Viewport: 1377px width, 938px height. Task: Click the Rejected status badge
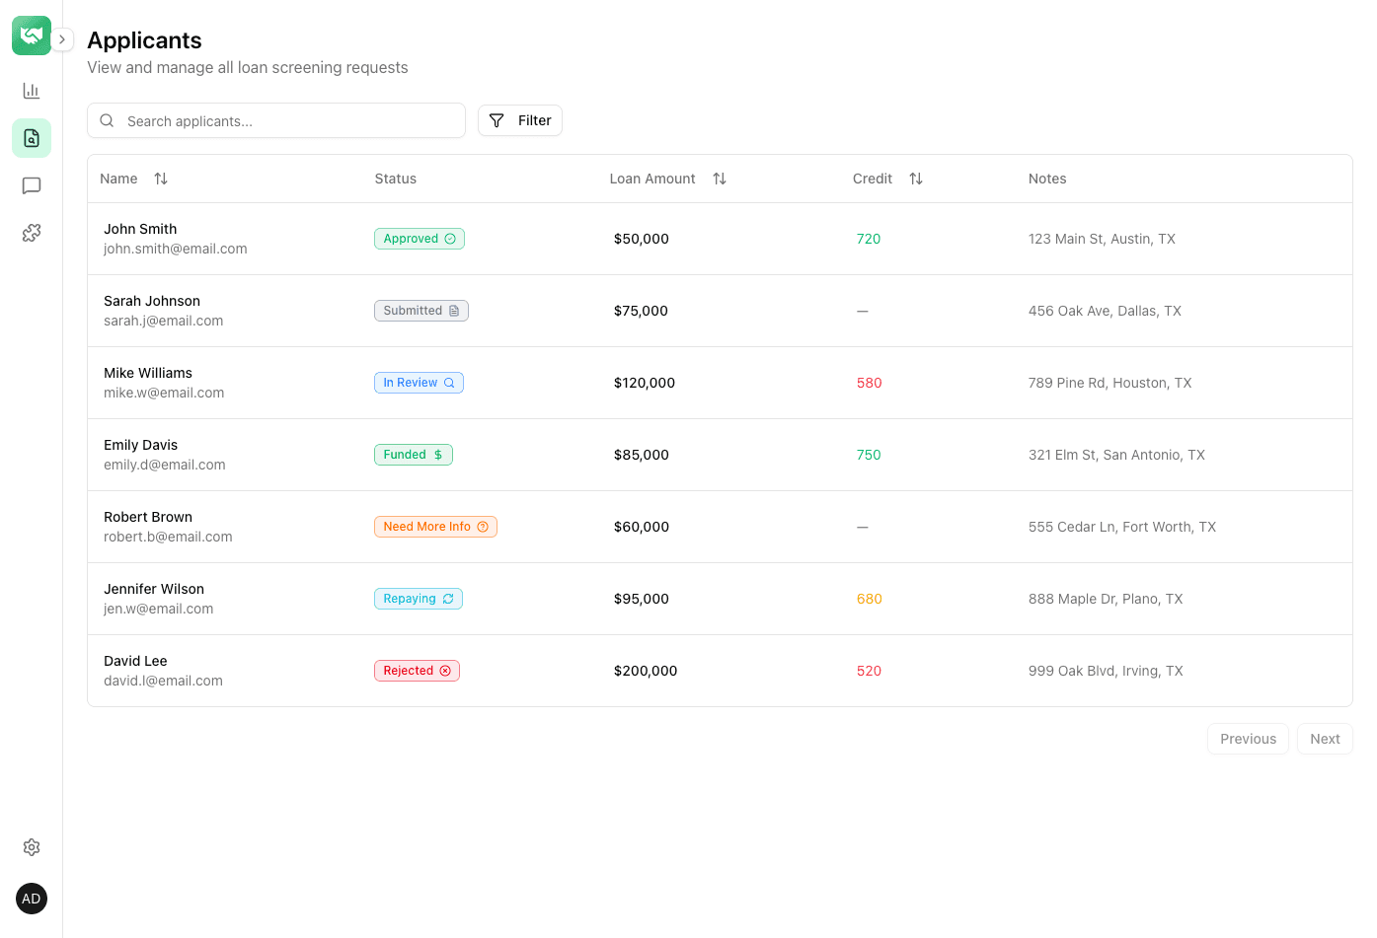pyautogui.click(x=417, y=671)
